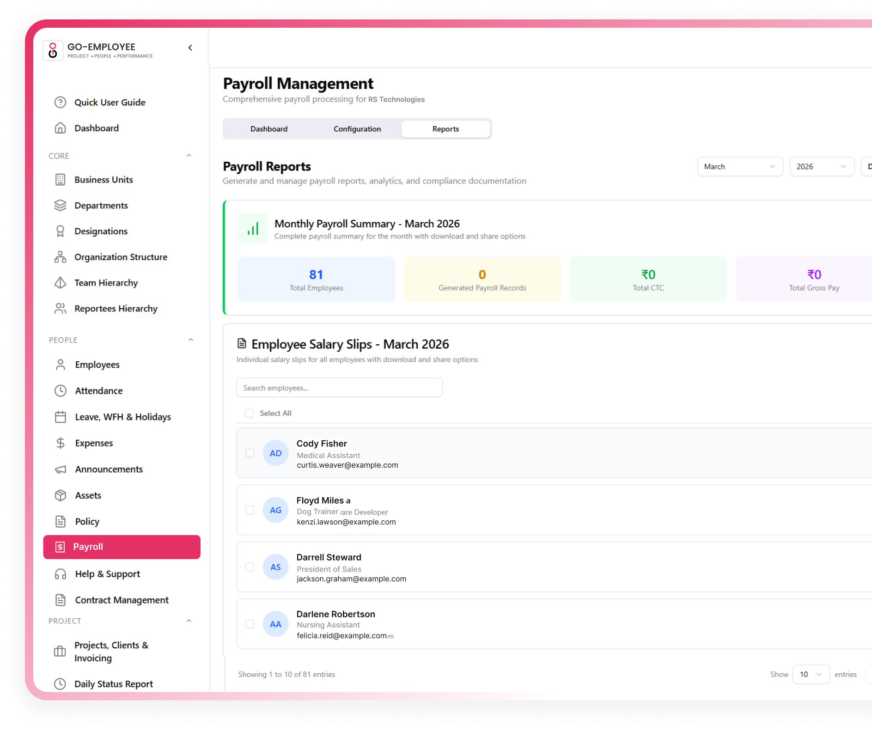Screen dimensions: 872x731
Task: Switch to the Configuration tab
Action: coord(357,129)
